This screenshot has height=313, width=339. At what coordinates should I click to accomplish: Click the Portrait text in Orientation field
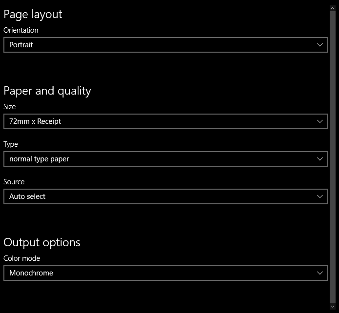tap(21, 45)
